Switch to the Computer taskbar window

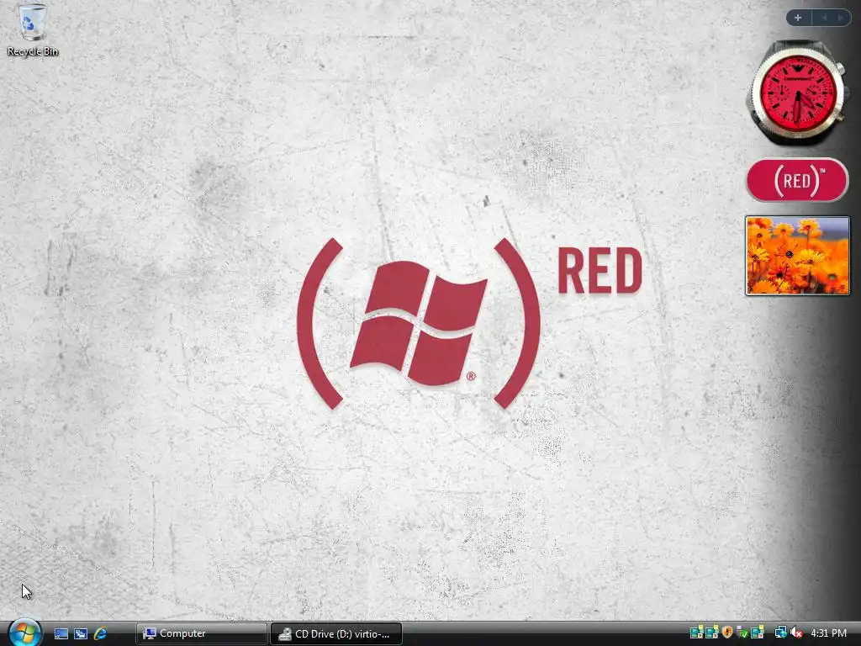[x=201, y=633]
